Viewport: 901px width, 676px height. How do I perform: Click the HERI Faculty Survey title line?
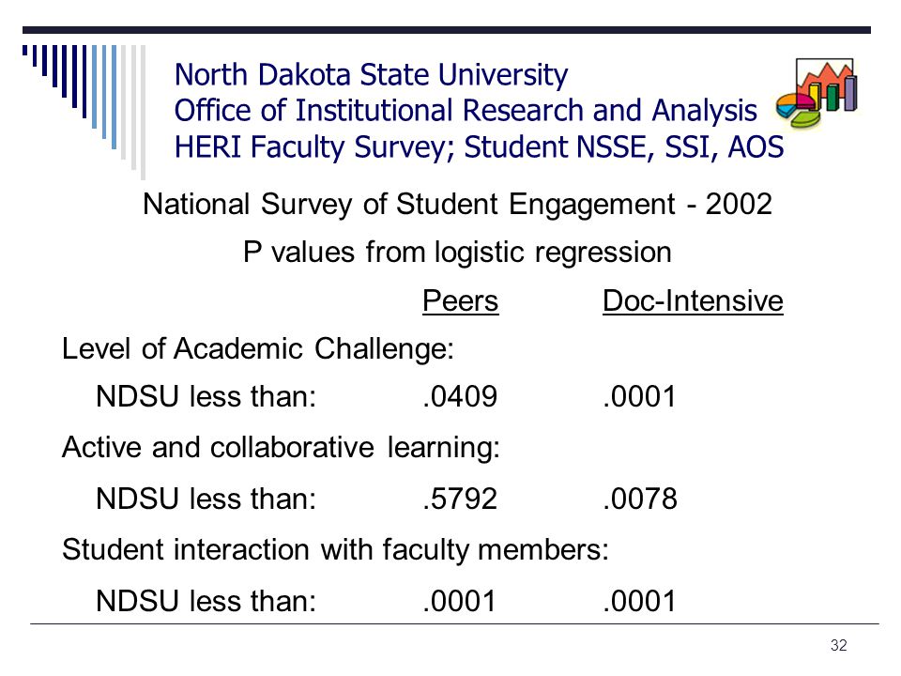(x=479, y=146)
